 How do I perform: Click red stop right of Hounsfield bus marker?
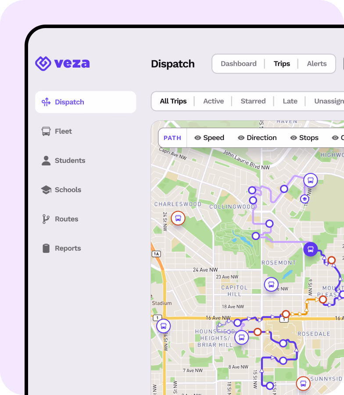pyautogui.click(x=258, y=332)
